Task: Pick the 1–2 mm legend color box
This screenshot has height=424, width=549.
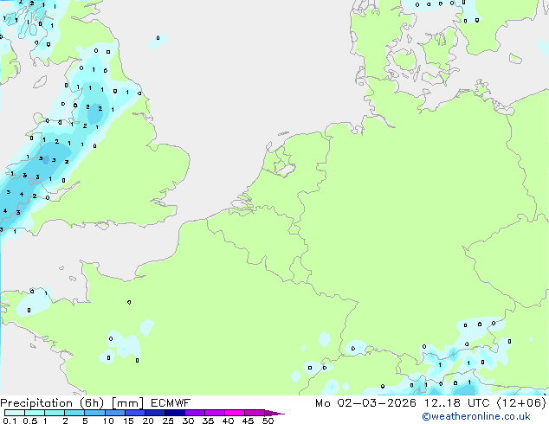Action: pos(55,413)
